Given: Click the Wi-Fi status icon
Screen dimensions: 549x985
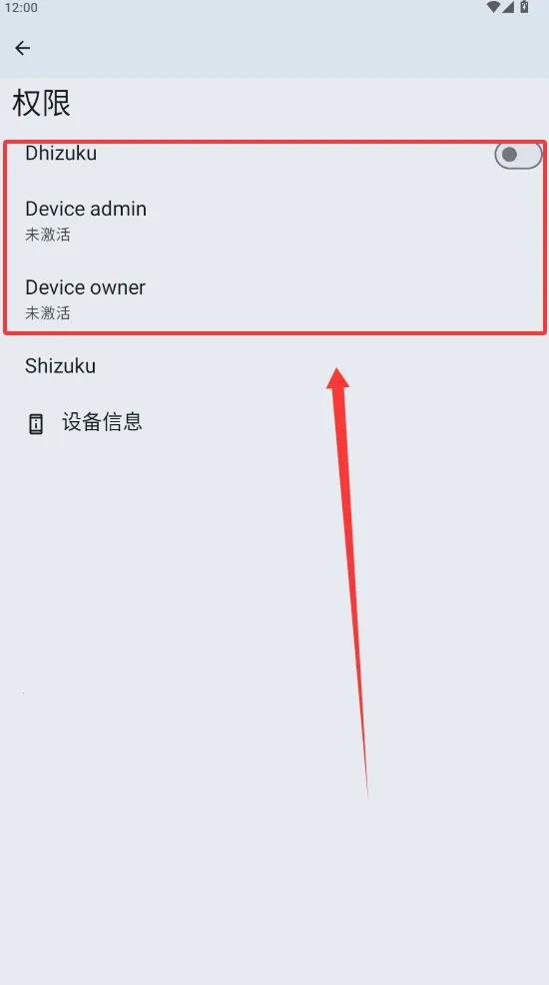Looking at the screenshot, I should [x=493, y=7].
